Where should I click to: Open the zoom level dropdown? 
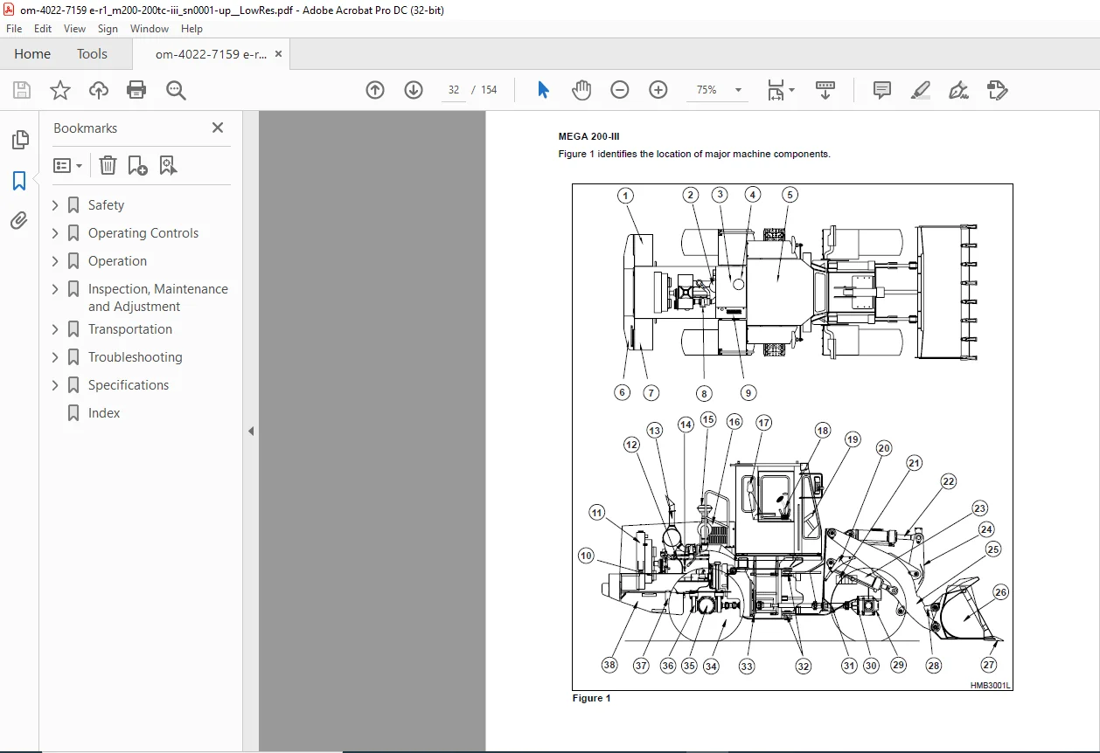(738, 90)
